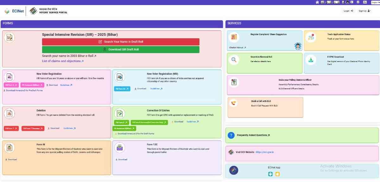Increase font size with A+ button
The width and height of the screenshot is (380, 182).
[x=365, y=2]
